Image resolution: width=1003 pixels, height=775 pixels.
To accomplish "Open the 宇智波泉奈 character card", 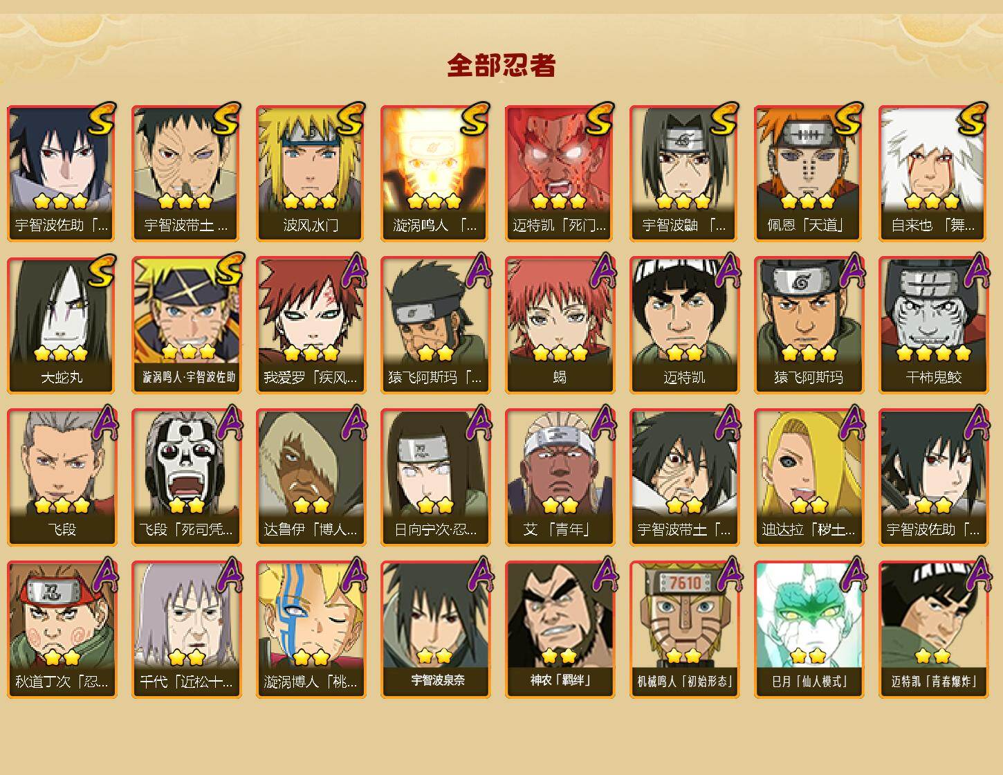I will [435, 630].
